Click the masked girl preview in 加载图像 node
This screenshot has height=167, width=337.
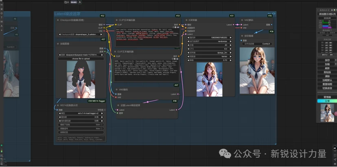coord(81,79)
